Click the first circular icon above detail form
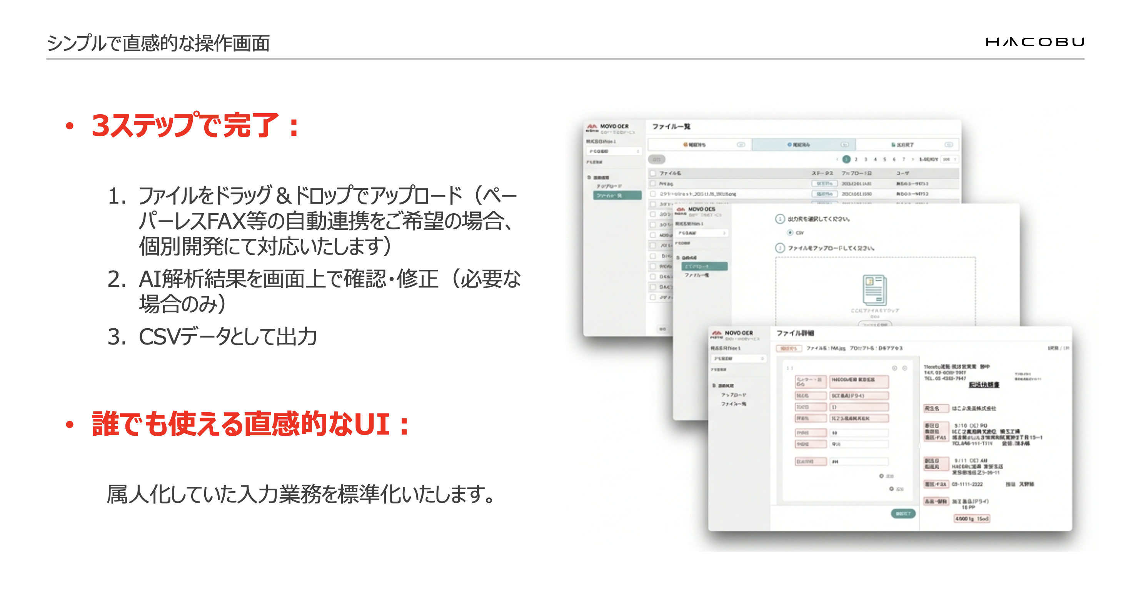The width and height of the screenshot is (1131, 612). pos(894,368)
